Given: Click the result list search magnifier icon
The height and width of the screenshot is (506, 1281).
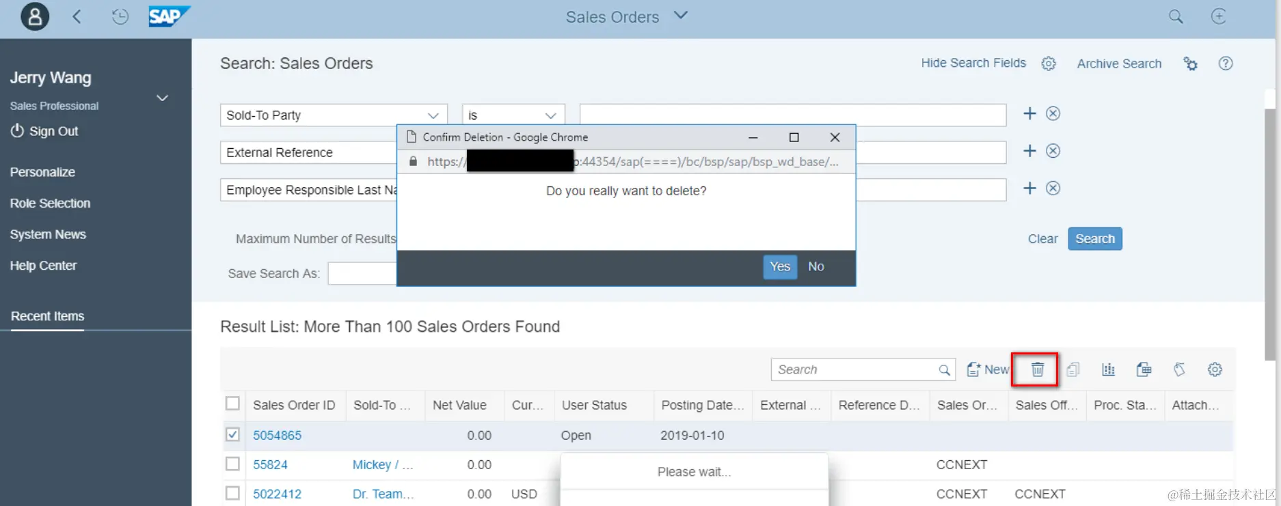Looking at the screenshot, I should tap(944, 370).
